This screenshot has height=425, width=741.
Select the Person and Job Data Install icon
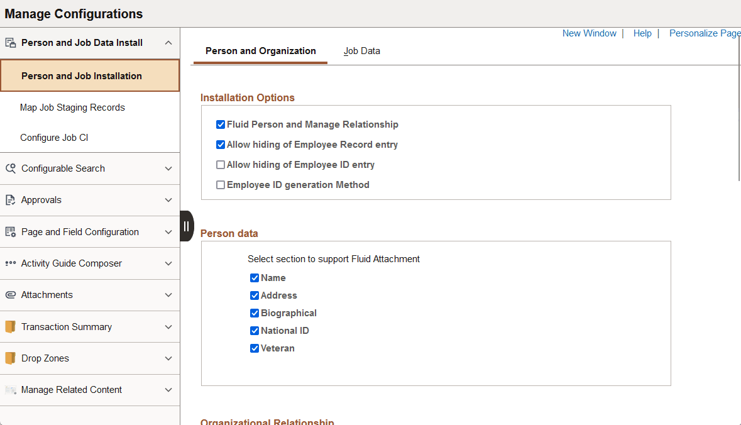[x=11, y=42]
